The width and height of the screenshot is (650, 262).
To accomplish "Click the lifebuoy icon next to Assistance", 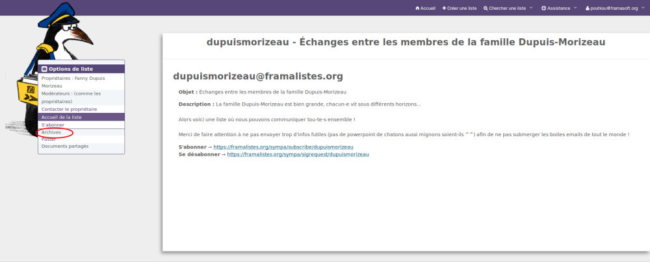I will tap(543, 8).
